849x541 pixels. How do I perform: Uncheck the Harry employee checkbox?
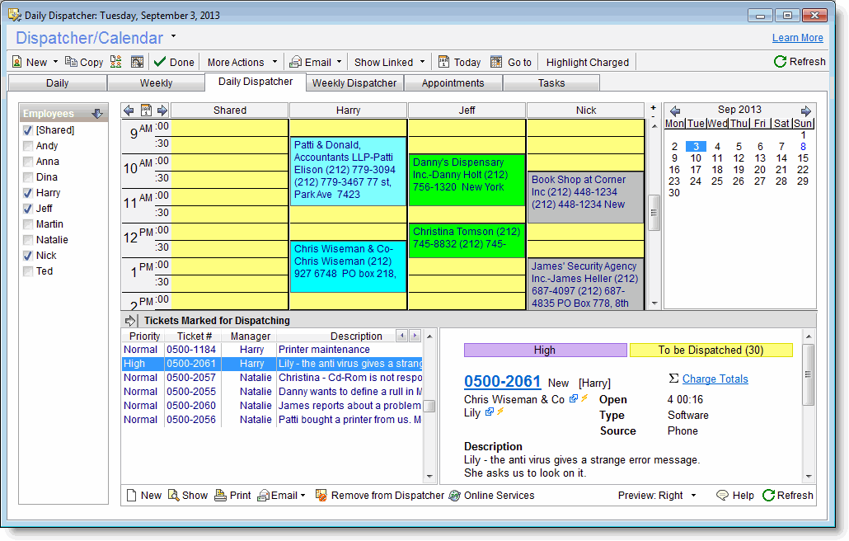[x=28, y=193]
